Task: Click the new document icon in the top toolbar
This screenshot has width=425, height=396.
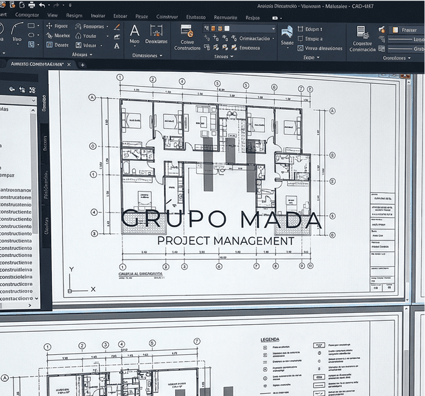Action: coord(22,5)
